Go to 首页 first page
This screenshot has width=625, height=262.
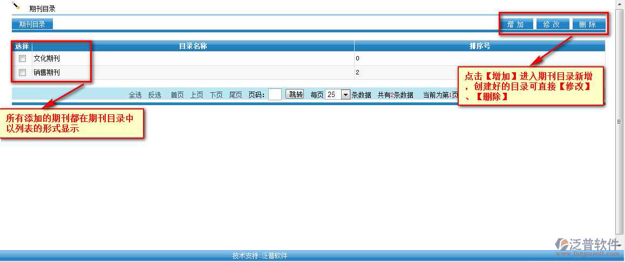178,95
